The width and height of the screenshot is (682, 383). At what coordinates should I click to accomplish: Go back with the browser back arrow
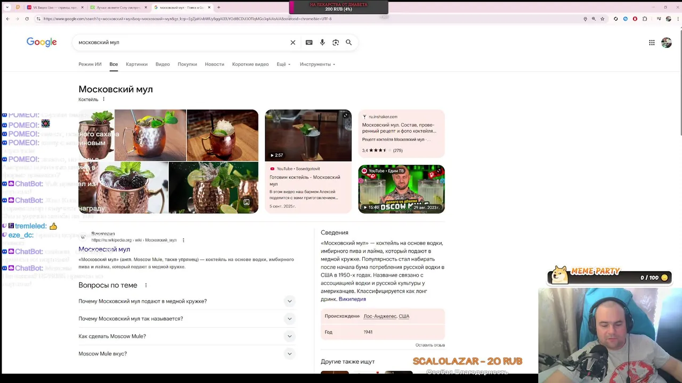[7, 19]
